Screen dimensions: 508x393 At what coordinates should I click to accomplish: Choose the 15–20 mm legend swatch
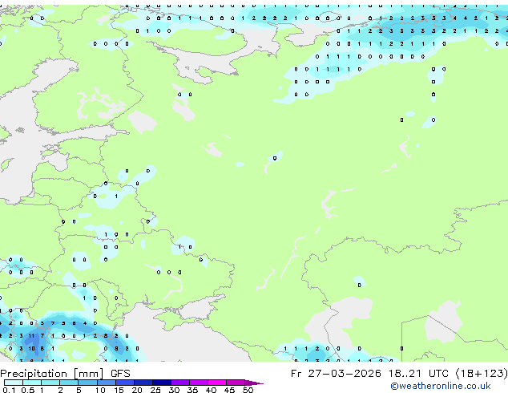click(x=125, y=383)
